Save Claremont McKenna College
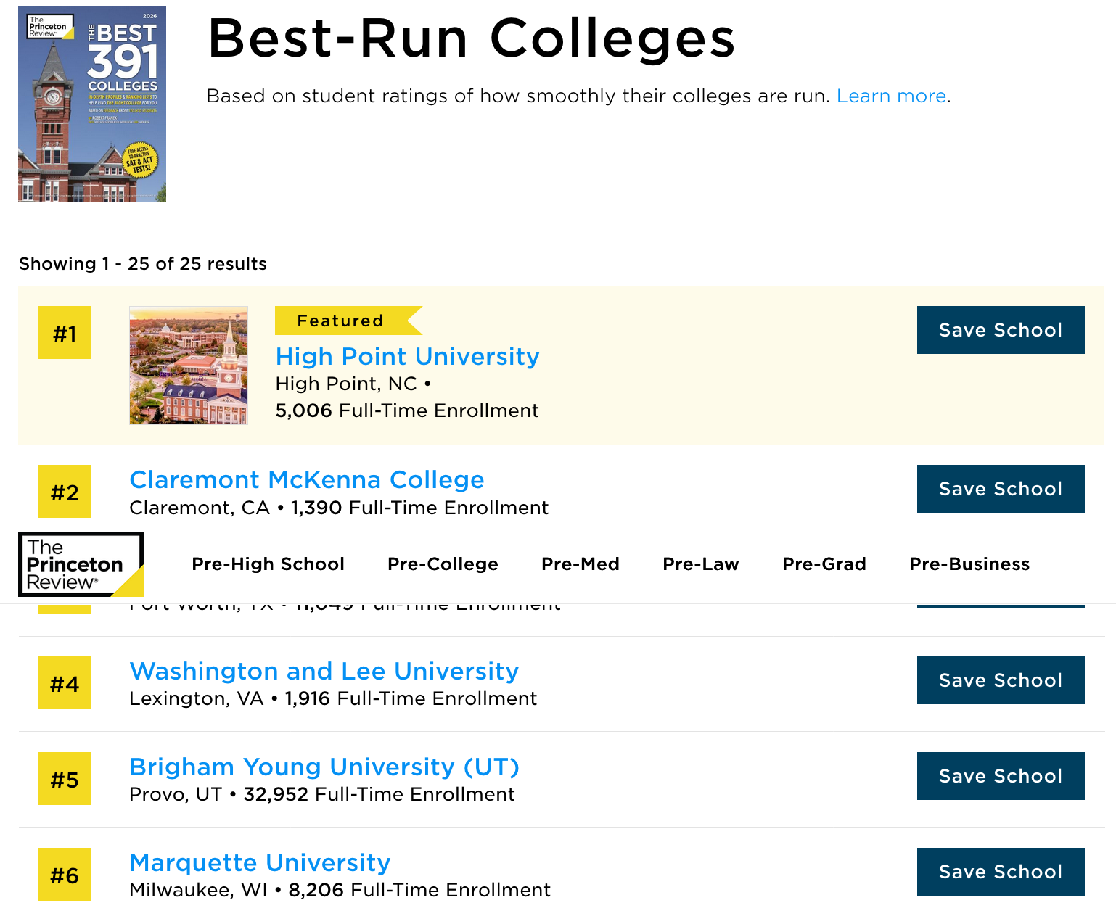 [x=1000, y=489]
